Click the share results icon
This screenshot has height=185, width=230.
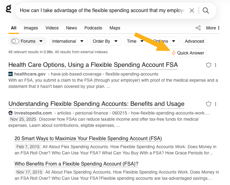coord(198,28)
